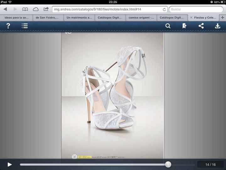
Task: Click the URL address field
Action: click(x=110, y=9)
